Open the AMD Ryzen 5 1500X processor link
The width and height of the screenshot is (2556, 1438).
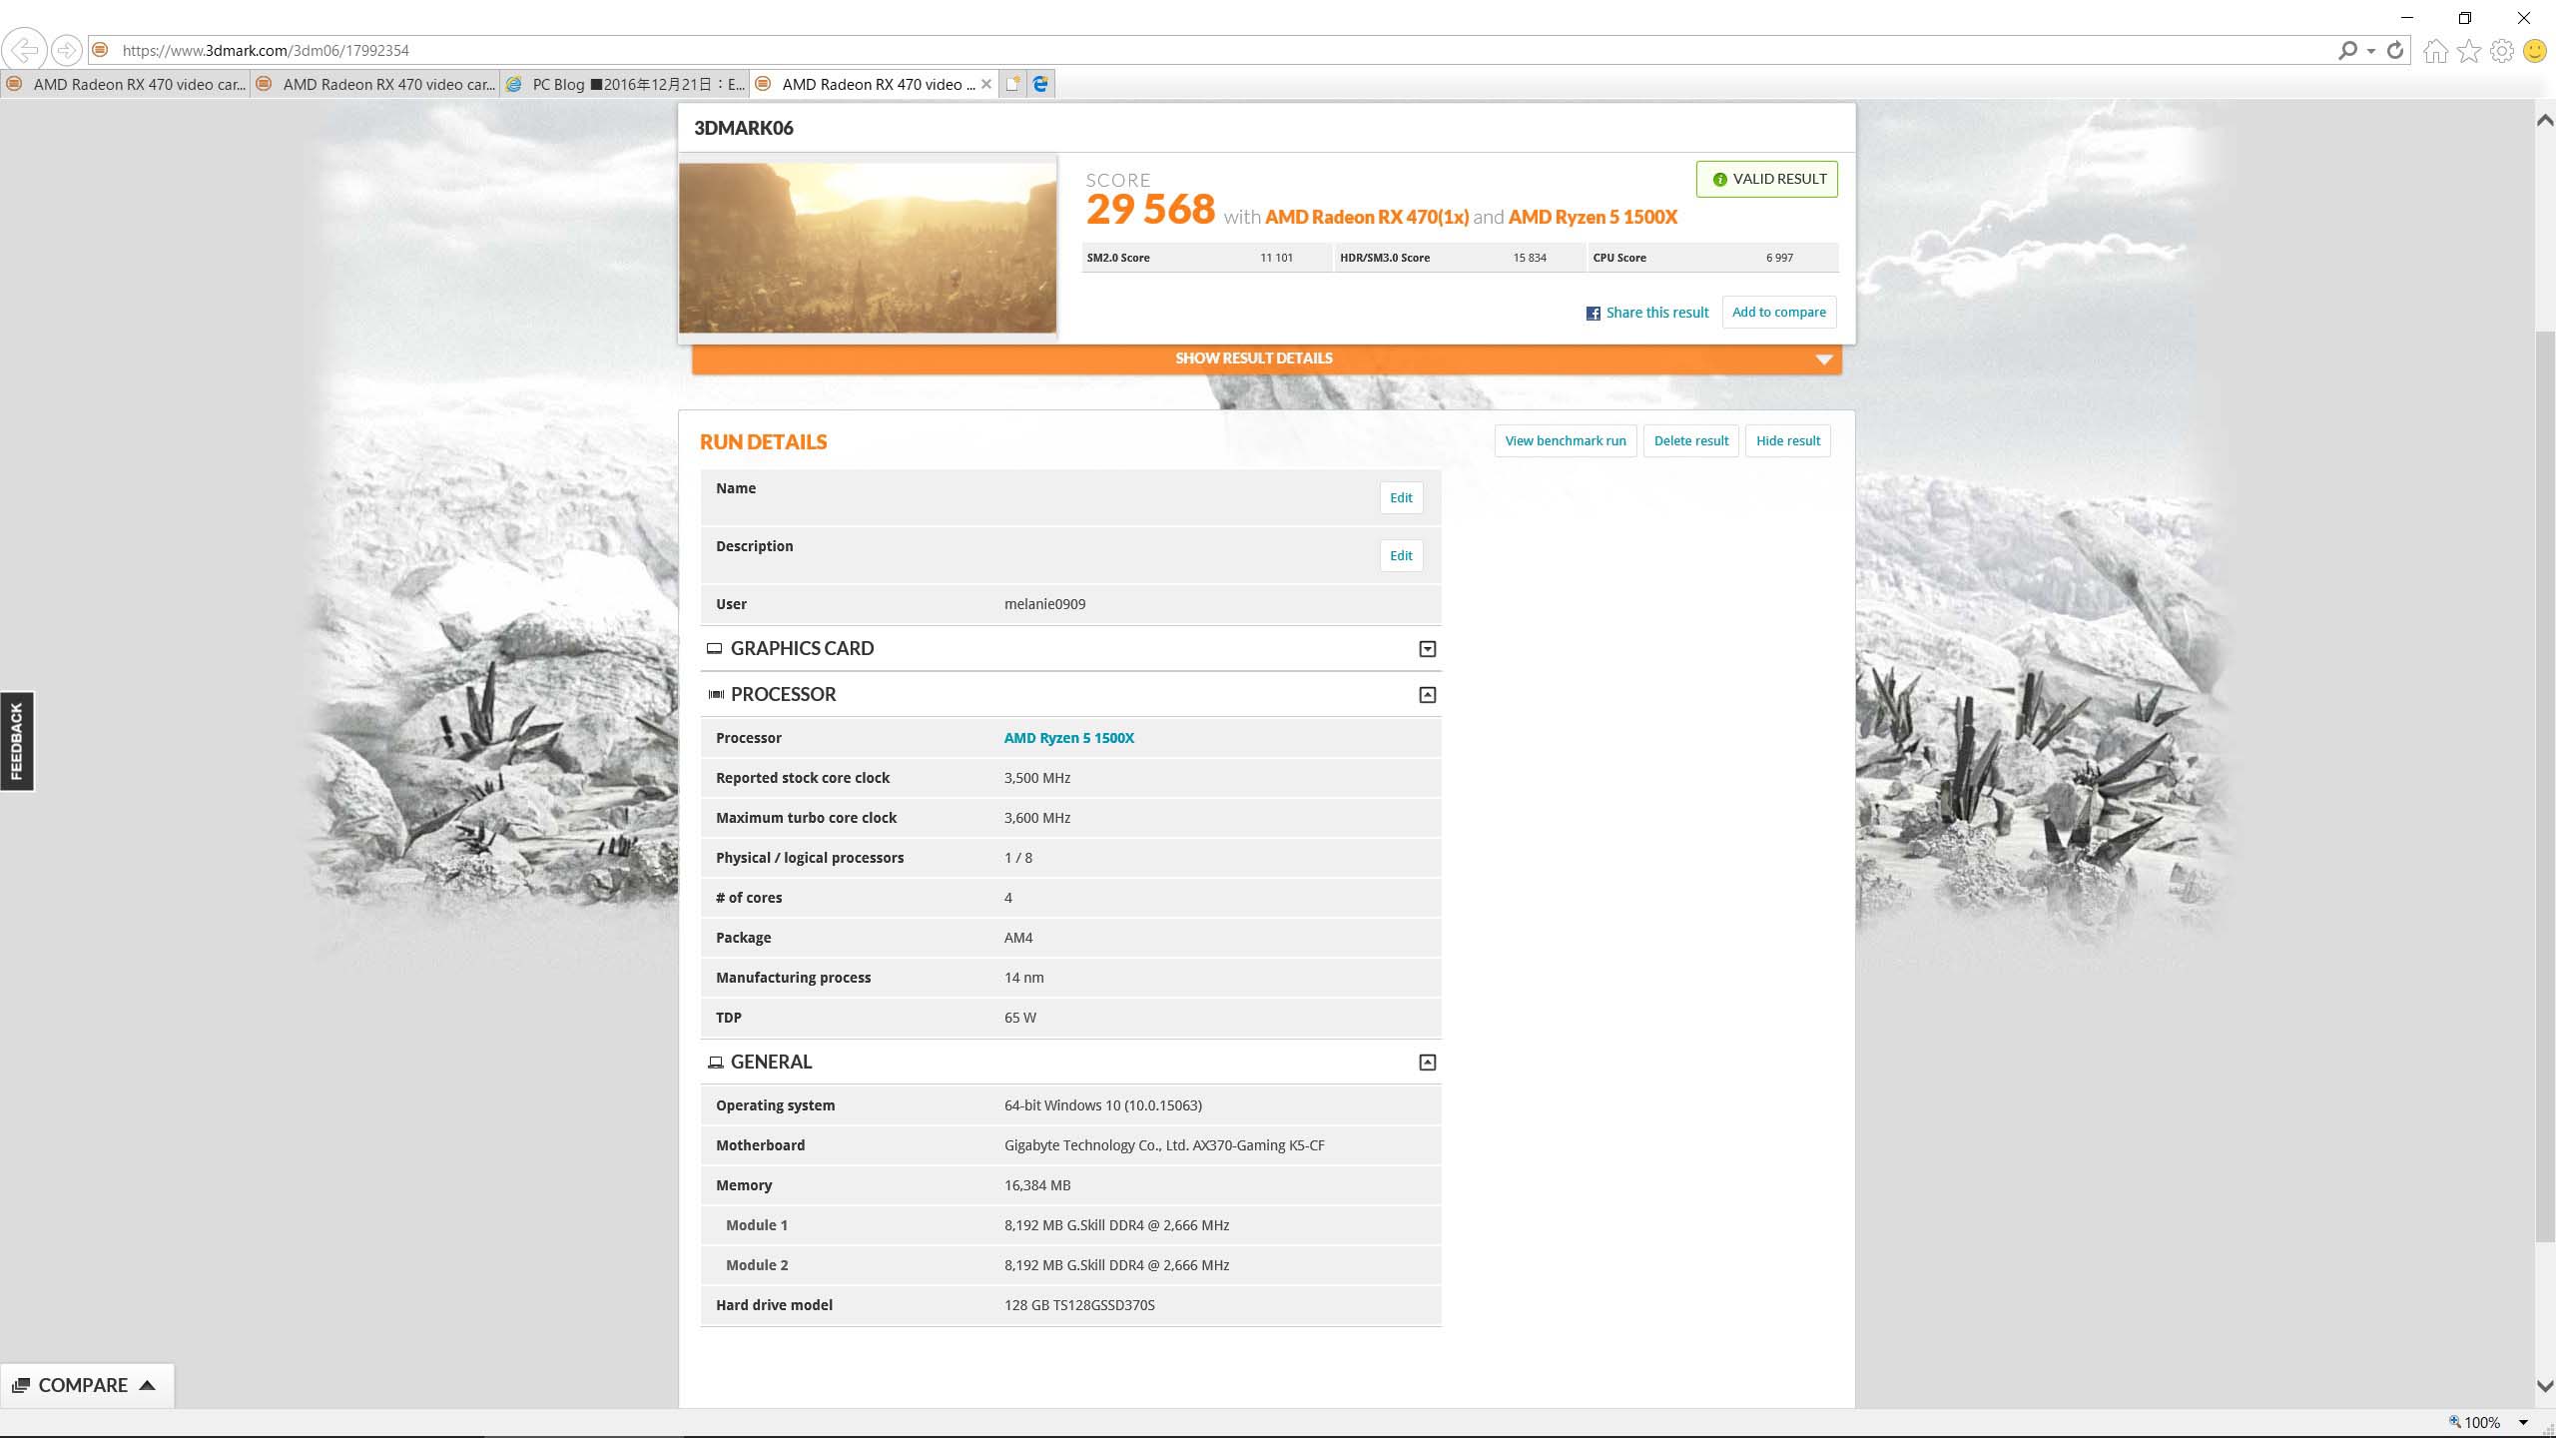[1068, 738]
